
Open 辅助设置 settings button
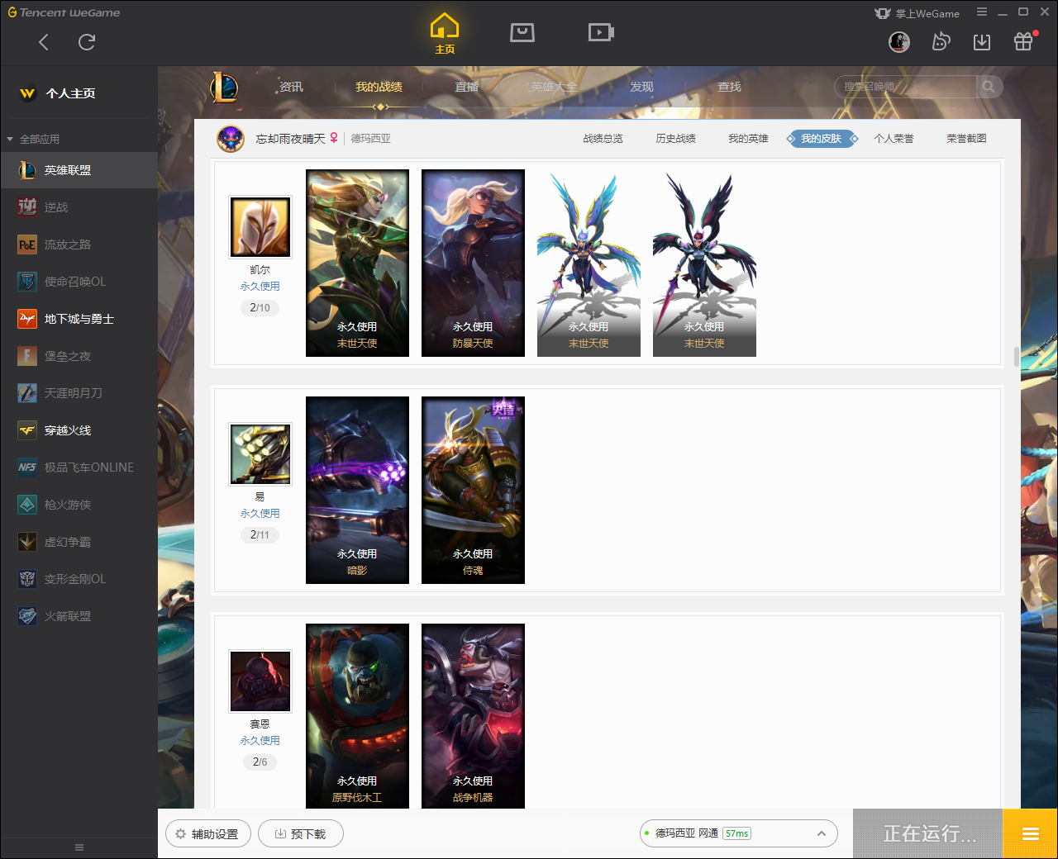(x=207, y=834)
